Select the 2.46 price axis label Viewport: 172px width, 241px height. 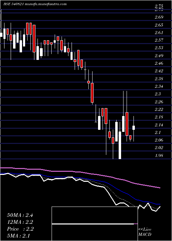159,63
